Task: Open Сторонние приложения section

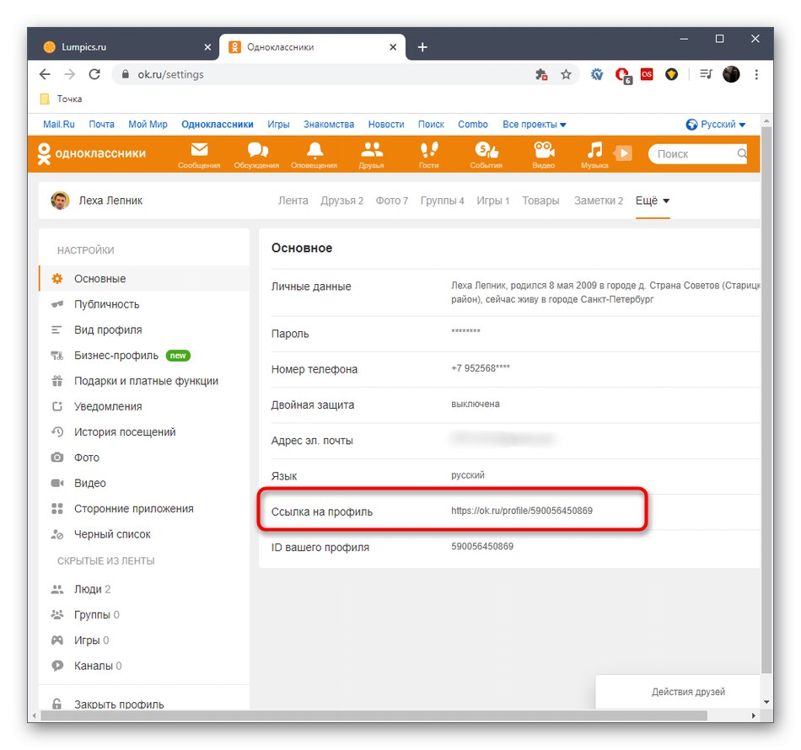Action: pos(144,508)
